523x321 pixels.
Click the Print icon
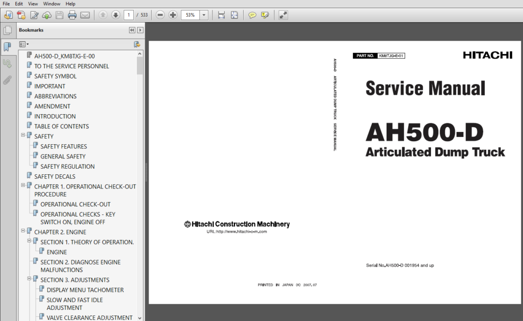click(x=72, y=15)
